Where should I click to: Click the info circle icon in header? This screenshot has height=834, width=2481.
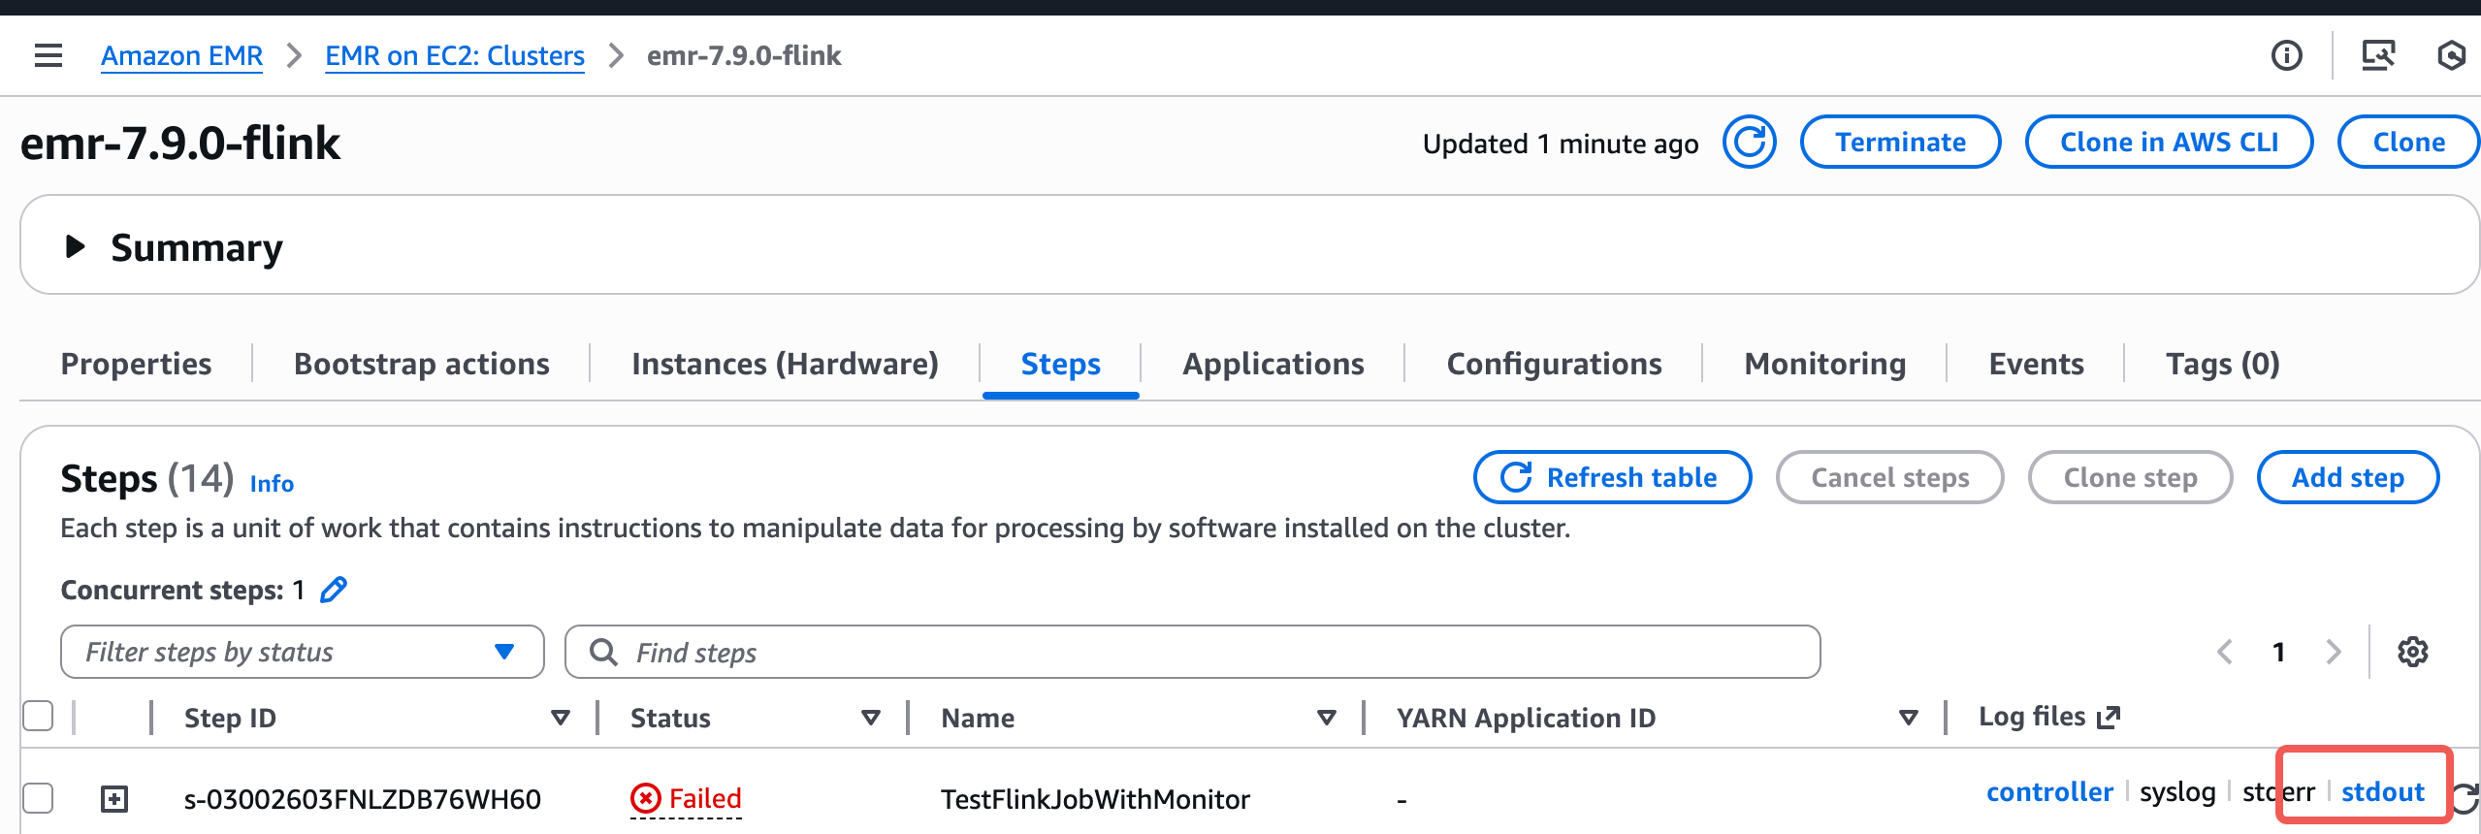2286,56
